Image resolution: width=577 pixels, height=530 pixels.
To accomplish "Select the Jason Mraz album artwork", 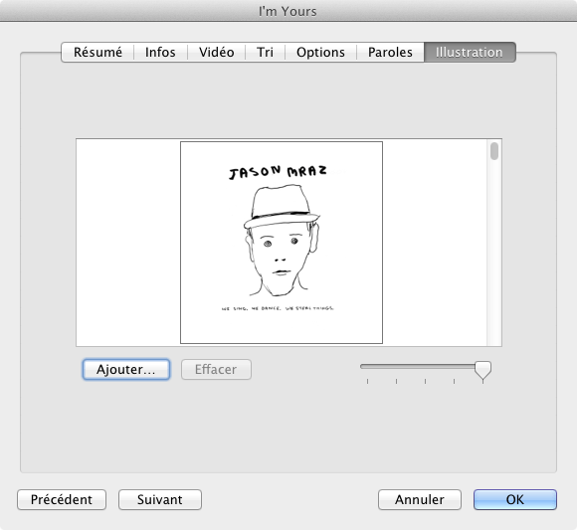I will click(282, 243).
